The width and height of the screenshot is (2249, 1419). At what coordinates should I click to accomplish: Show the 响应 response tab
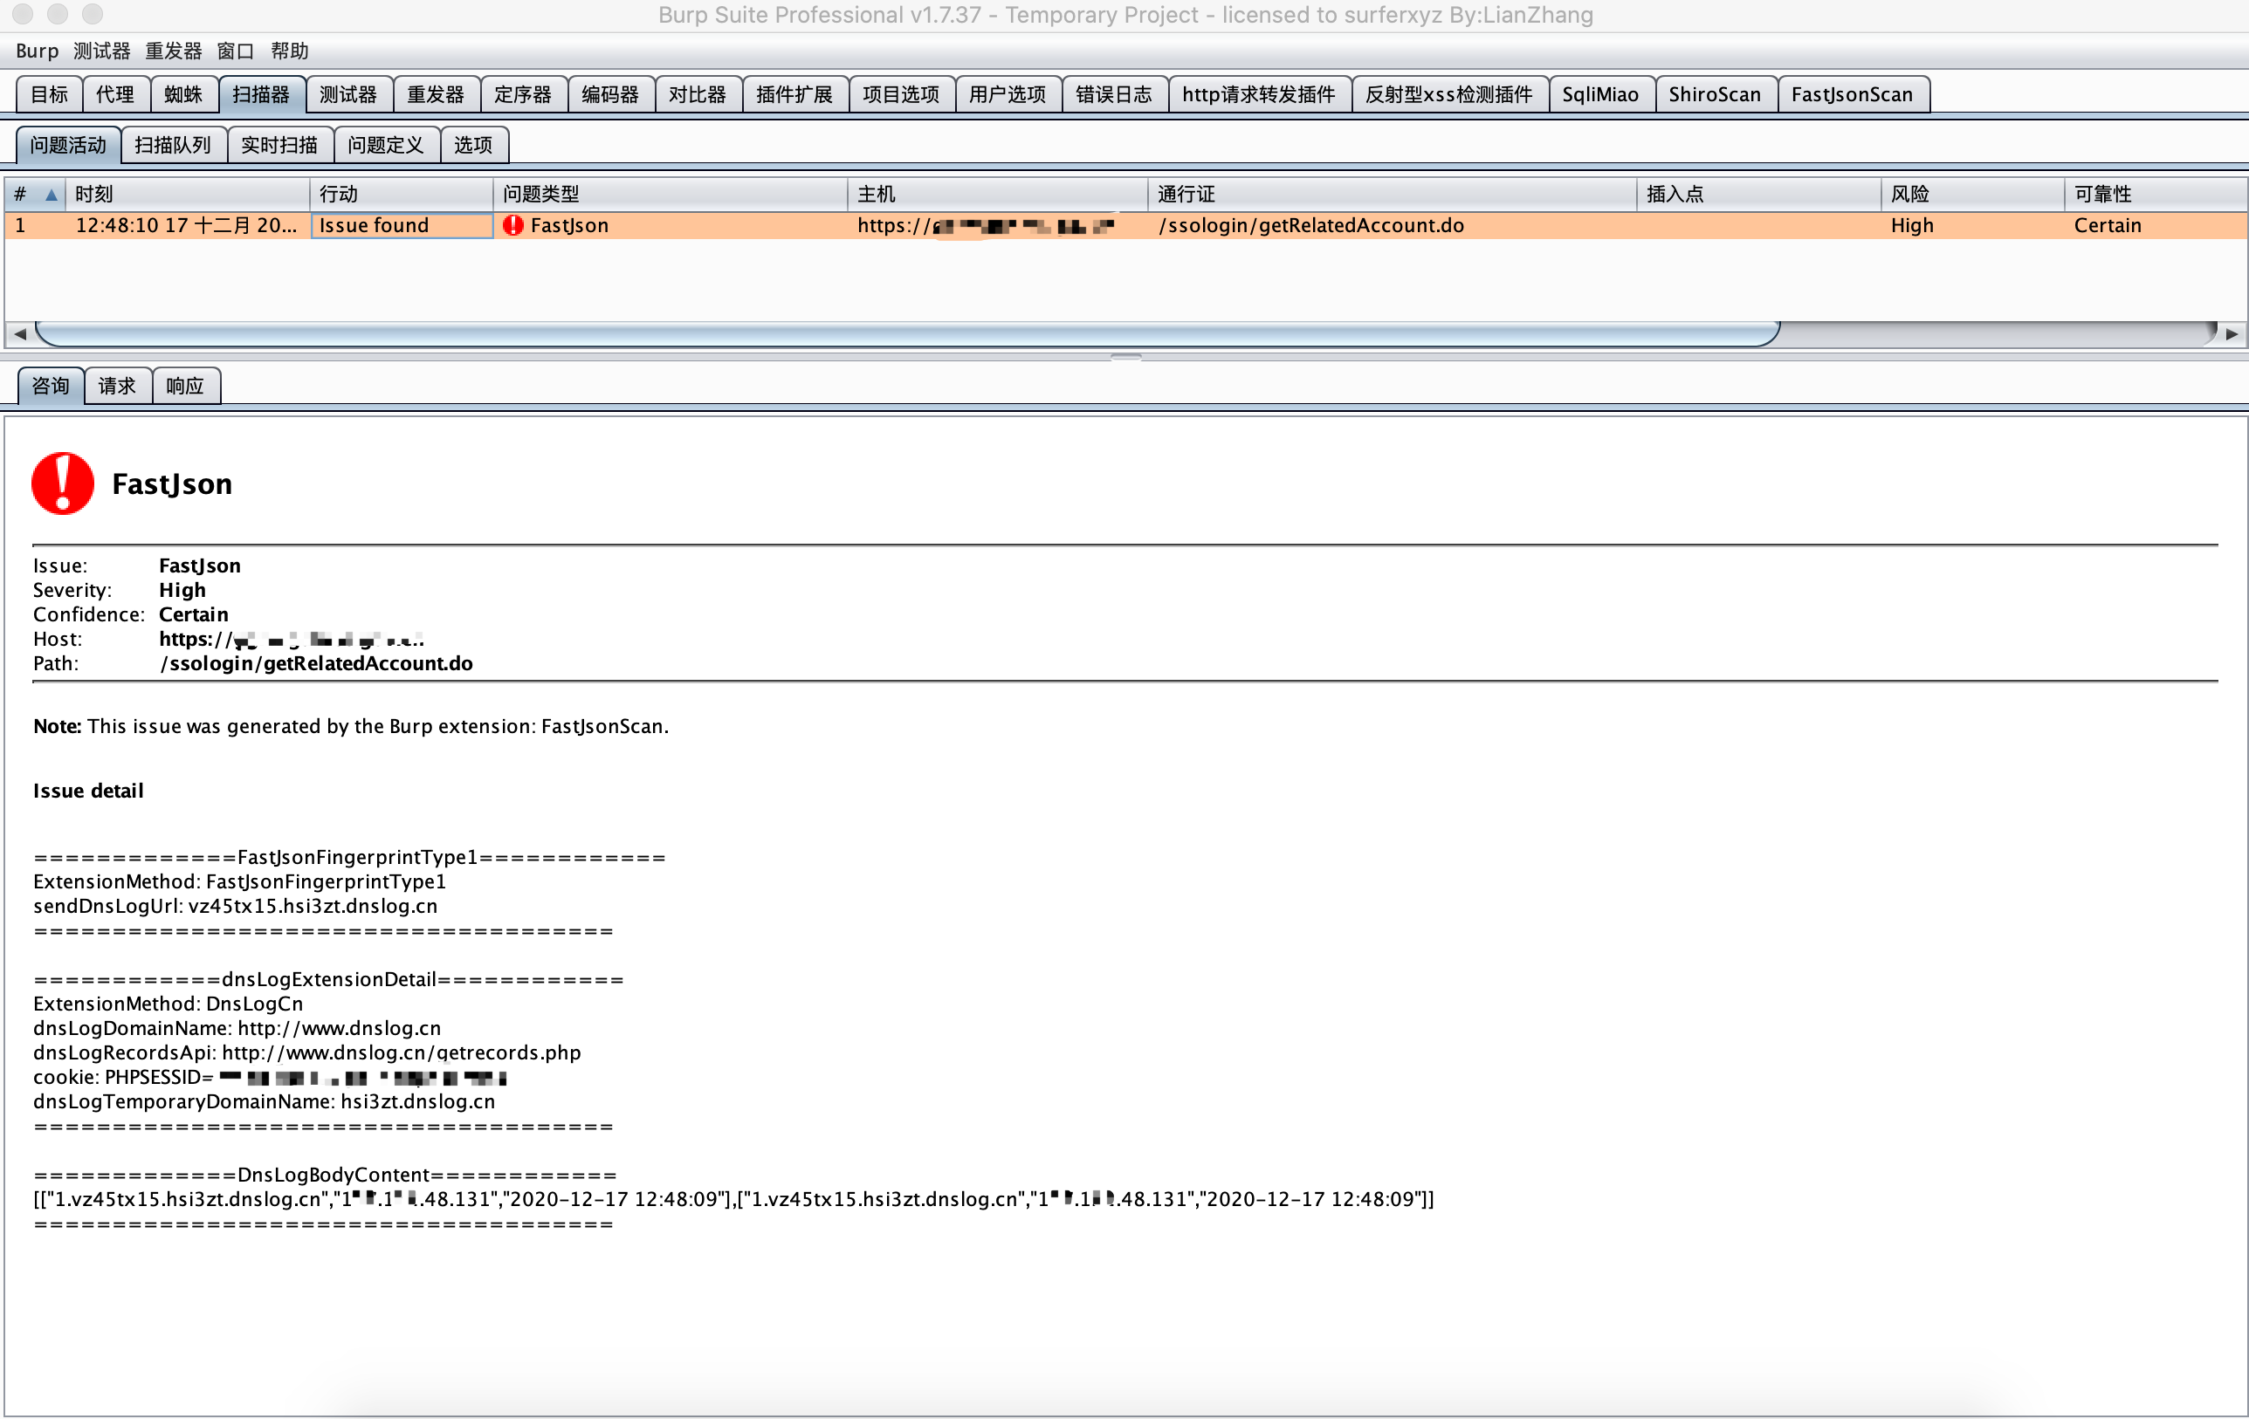tap(185, 386)
